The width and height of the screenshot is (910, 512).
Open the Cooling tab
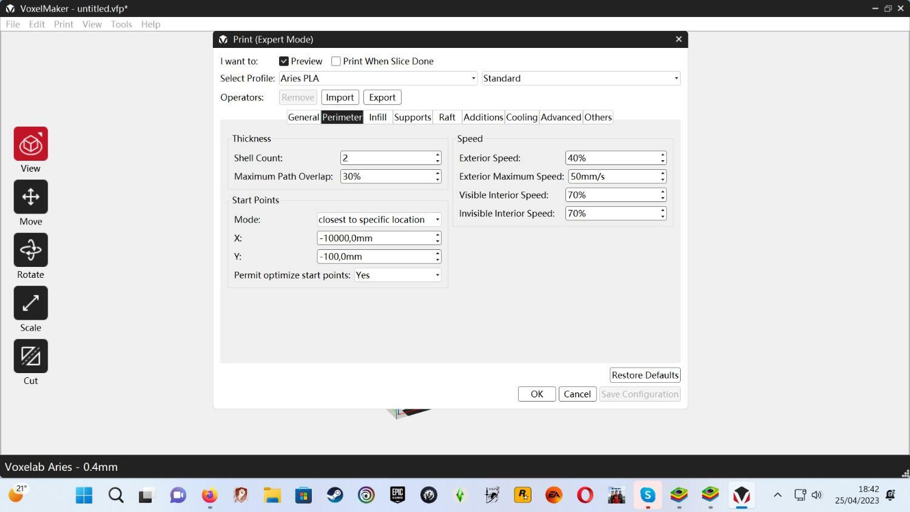click(521, 117)
